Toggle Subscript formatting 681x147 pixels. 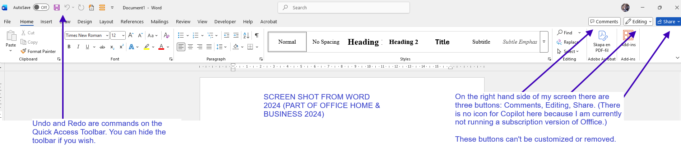click(x=112, y=47)
